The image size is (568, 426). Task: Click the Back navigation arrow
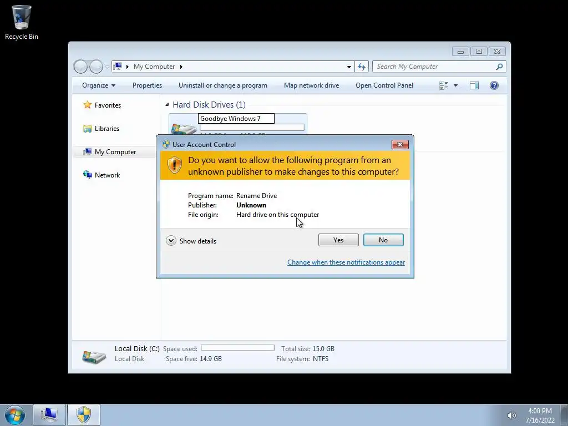(x=80, y=67)
